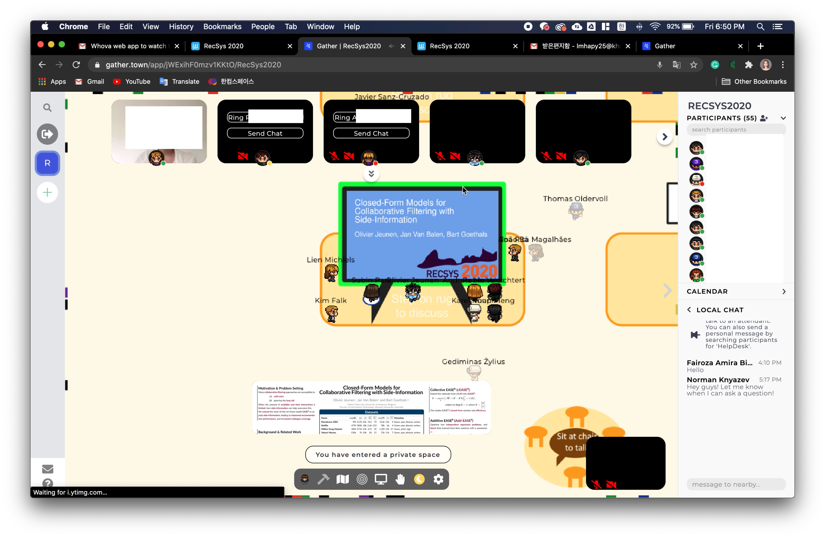825x538 pixels.
Task: Send chat message in Ring A panel
Action: coord(371,134)
